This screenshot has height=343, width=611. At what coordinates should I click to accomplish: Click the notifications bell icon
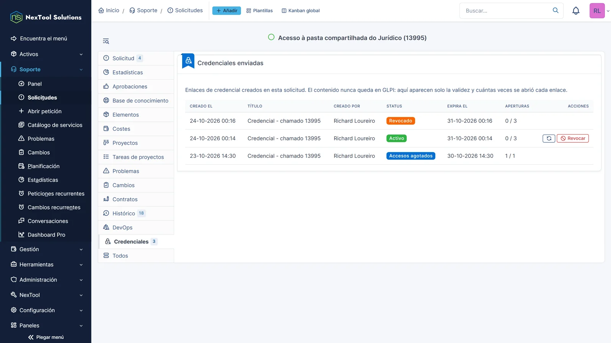pyautogui.click(x=576, y=11)
